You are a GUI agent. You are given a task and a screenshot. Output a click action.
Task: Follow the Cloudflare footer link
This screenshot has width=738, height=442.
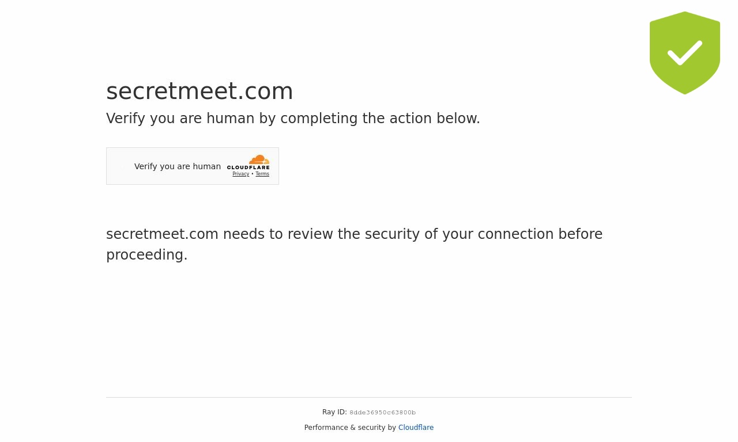tap(416, 428)
